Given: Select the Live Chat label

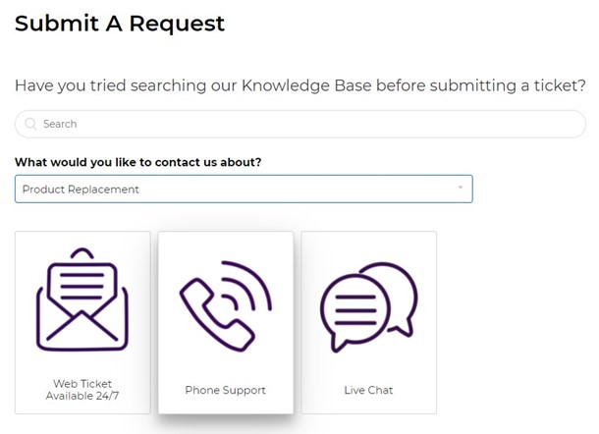Looking at the screenshot, I should [x=368, y=390].
